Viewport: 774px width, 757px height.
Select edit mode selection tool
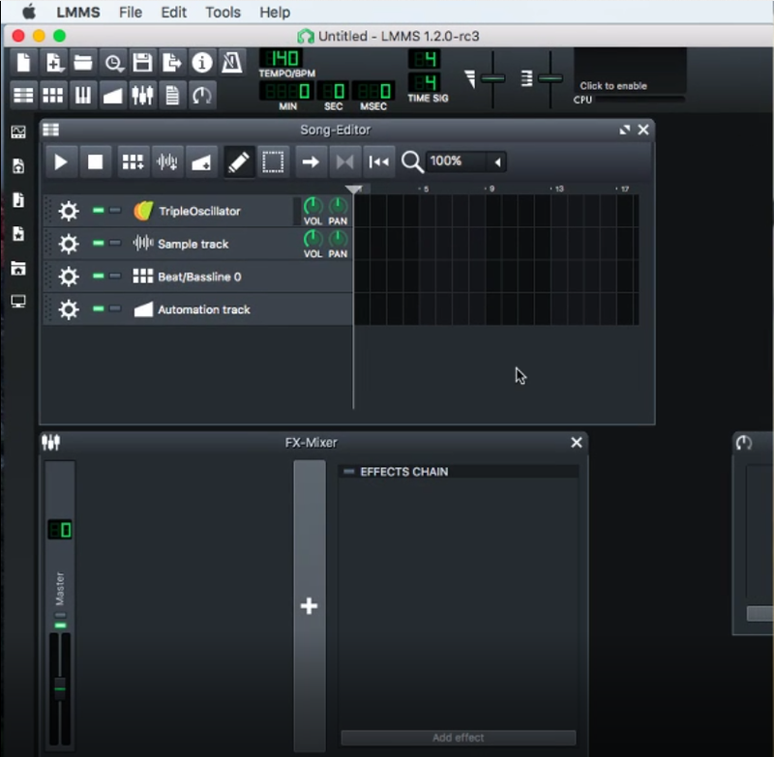(273, 161)
